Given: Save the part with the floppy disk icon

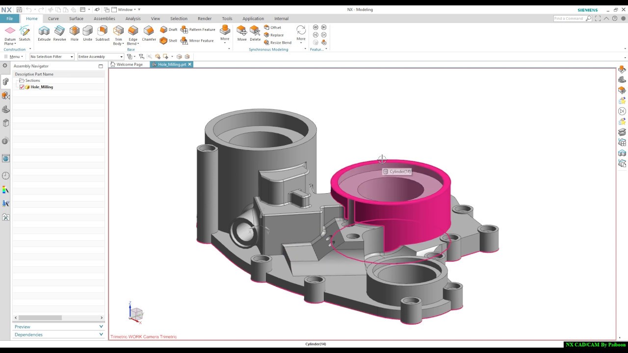Looking at the screenshot, I should 19,9.
